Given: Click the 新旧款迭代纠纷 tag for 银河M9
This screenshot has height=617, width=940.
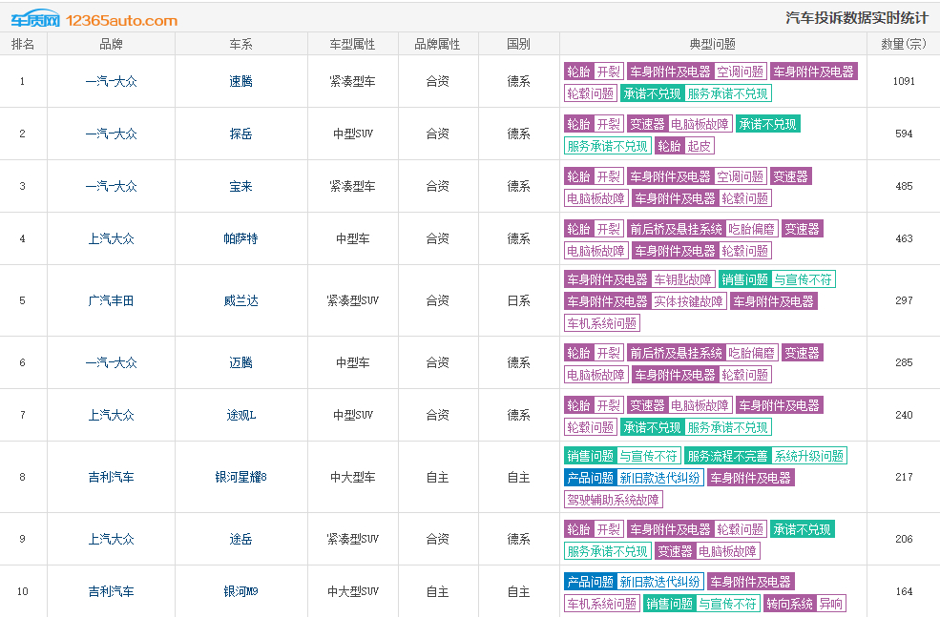Looking at the screenshot, I should [x=659, y=582].
